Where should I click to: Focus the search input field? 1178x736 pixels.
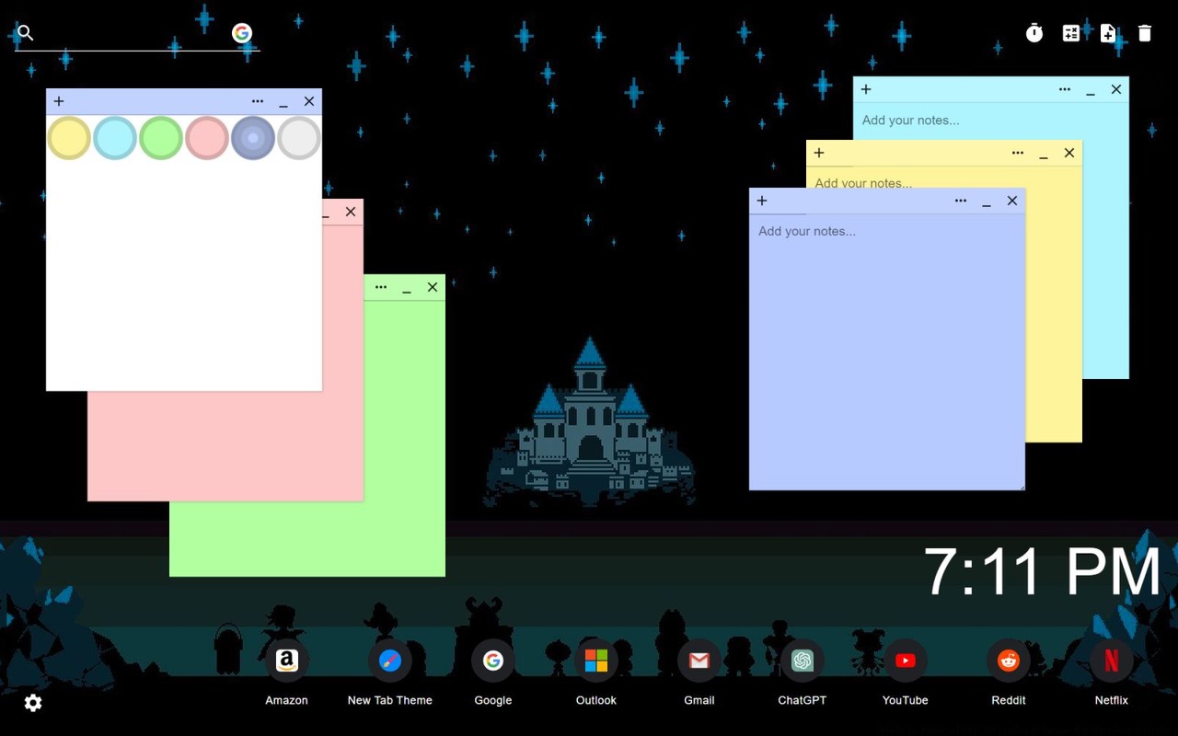[133, 34]
